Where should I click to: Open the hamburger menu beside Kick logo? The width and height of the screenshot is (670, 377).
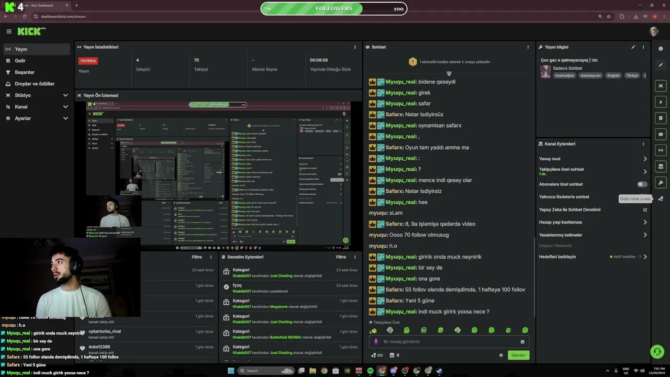click(x=9, y=31)
